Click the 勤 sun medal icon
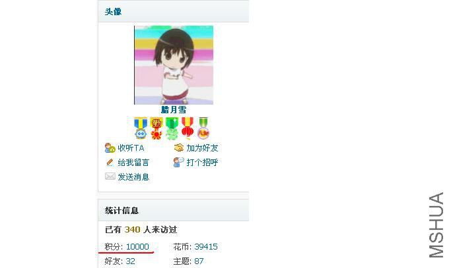This screenshot has height=268, width=451. pos(156,128)
